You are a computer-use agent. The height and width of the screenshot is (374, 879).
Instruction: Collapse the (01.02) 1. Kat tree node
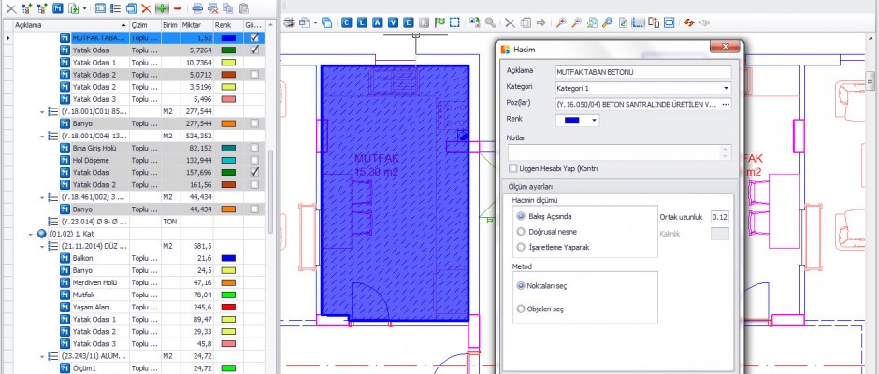[x=31, y=233]
